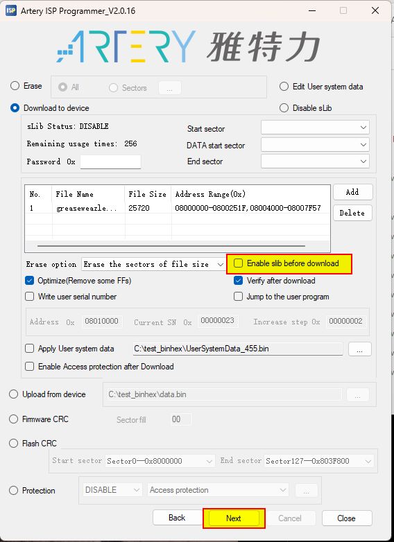
Task: Open the Erase option dropdown
Action: pos(153,265)
